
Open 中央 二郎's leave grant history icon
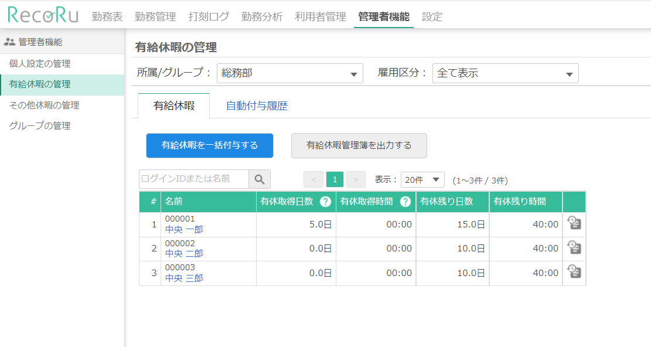pos(574,248)
